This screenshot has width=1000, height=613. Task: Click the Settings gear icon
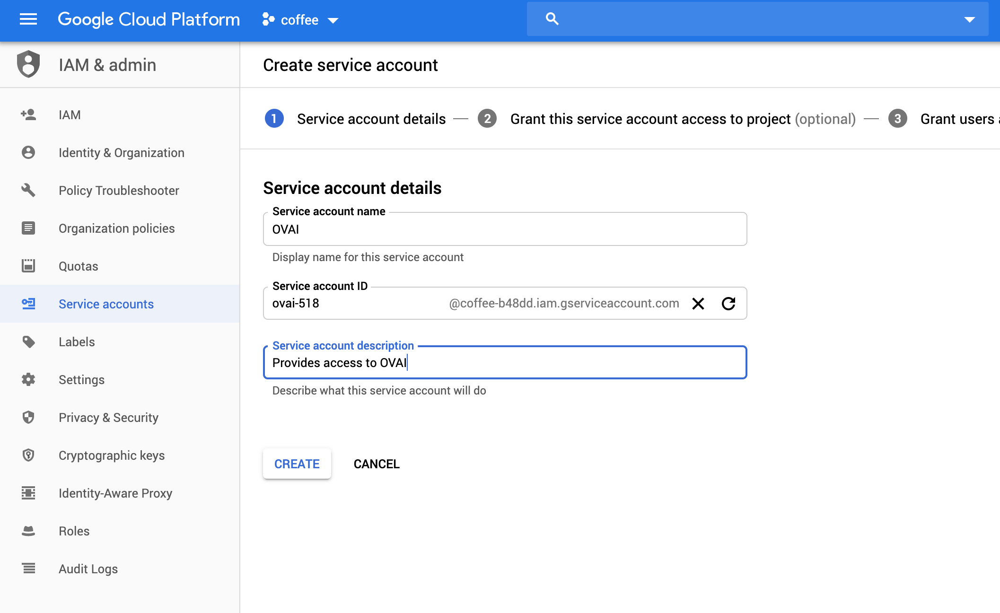point(28,379)
